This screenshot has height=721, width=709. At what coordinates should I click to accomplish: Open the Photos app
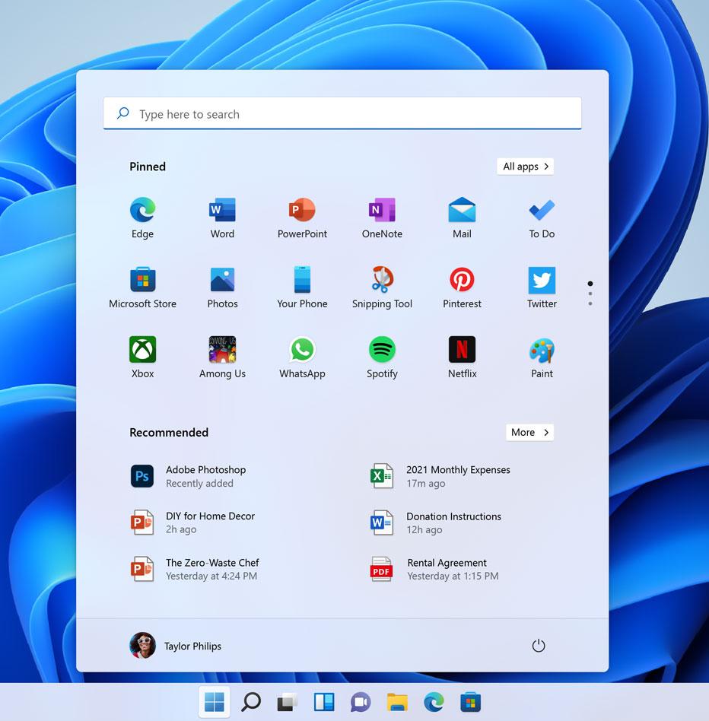(x=223, y=287)
